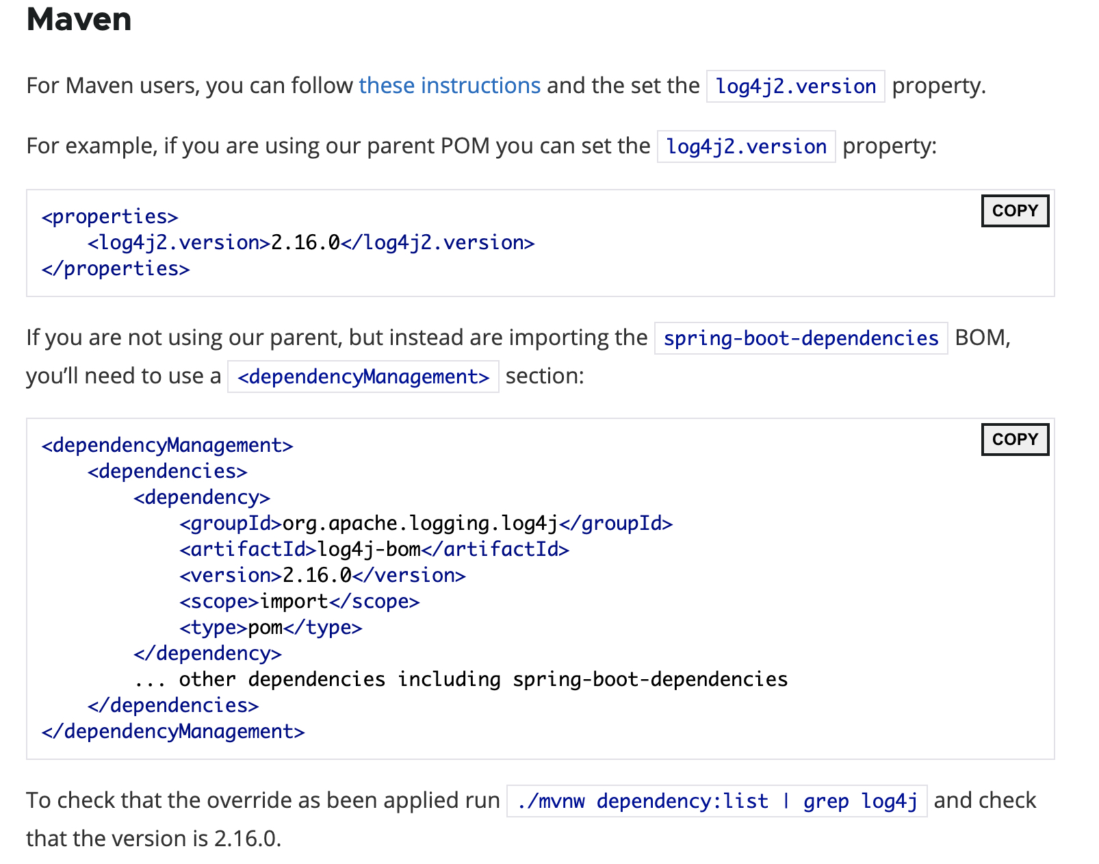Click the scope import line
The height and width of the screenshot is (864, 1099).
pyautogui.click(x=300, y=601)
